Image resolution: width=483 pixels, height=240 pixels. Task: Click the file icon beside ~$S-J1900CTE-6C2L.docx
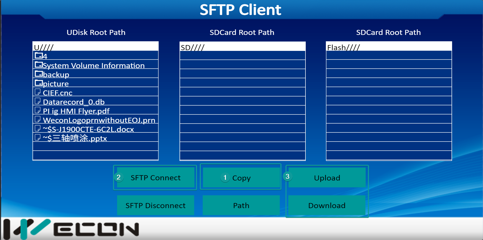tap(37, 128)
